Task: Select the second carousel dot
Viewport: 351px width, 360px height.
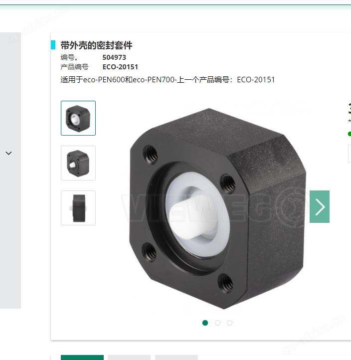Action: (217, 323)
